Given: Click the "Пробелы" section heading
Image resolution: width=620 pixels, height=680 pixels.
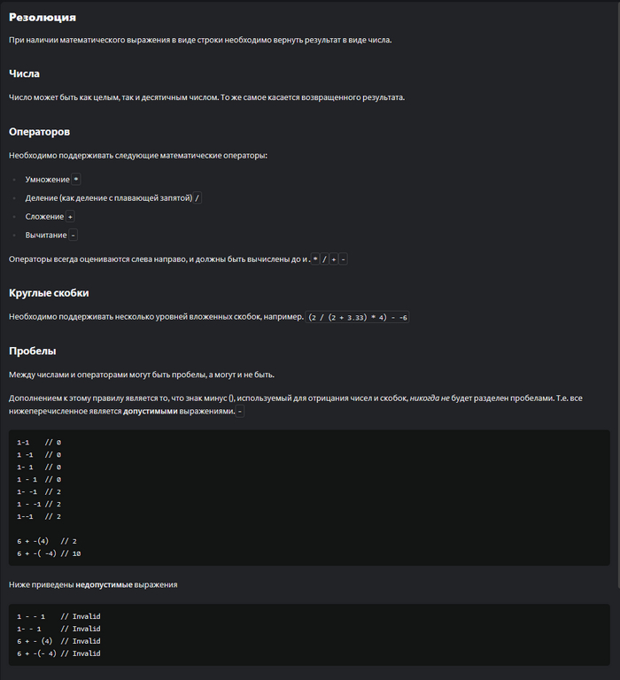Looking at the screenshot, I should [33, 352].
